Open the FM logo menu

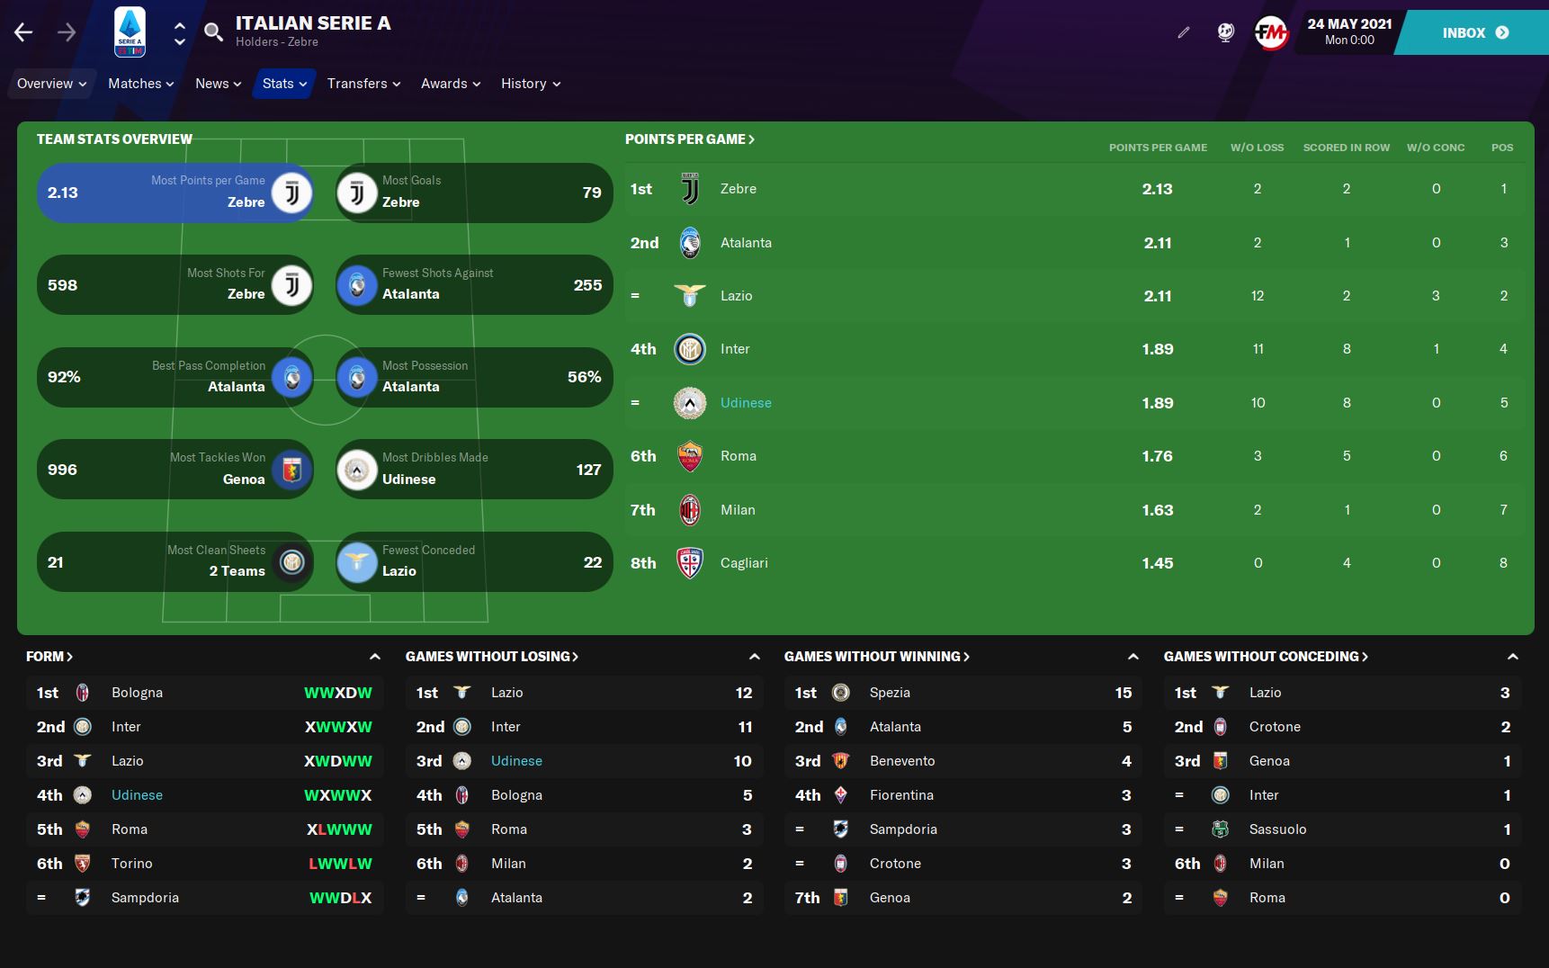1270,33
